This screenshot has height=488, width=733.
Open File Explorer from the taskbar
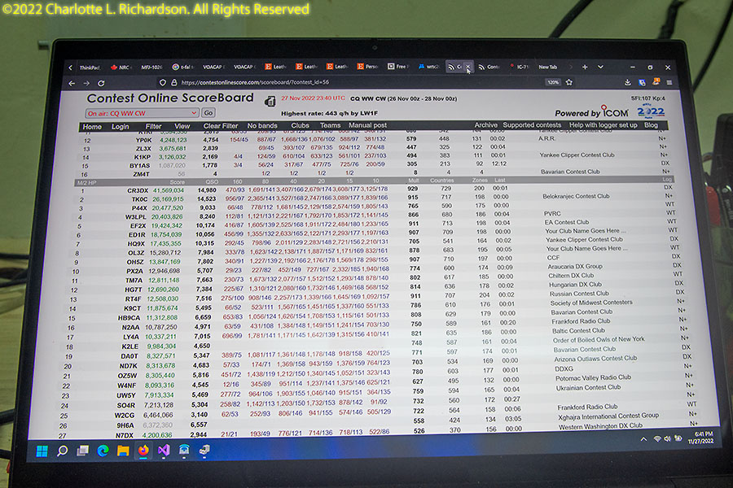pyautogui.click(x=124, y=450)
